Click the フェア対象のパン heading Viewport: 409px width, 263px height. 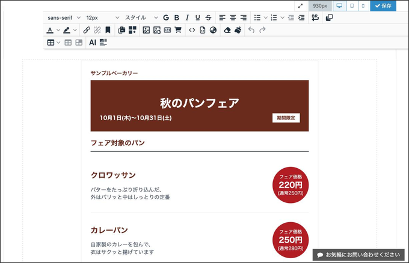[118, 143]
